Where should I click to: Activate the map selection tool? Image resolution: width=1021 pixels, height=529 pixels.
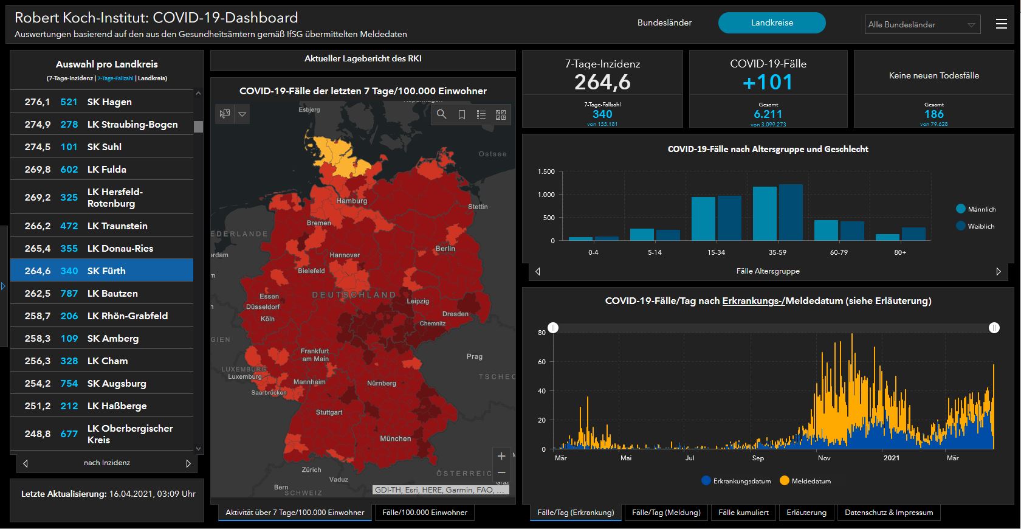click(225, 114)
